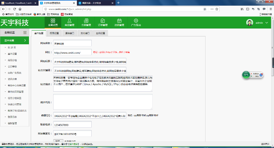Click the 退出登录 link in bottom notice
This screenshot has width=274, height=148.
click(73, 144)
